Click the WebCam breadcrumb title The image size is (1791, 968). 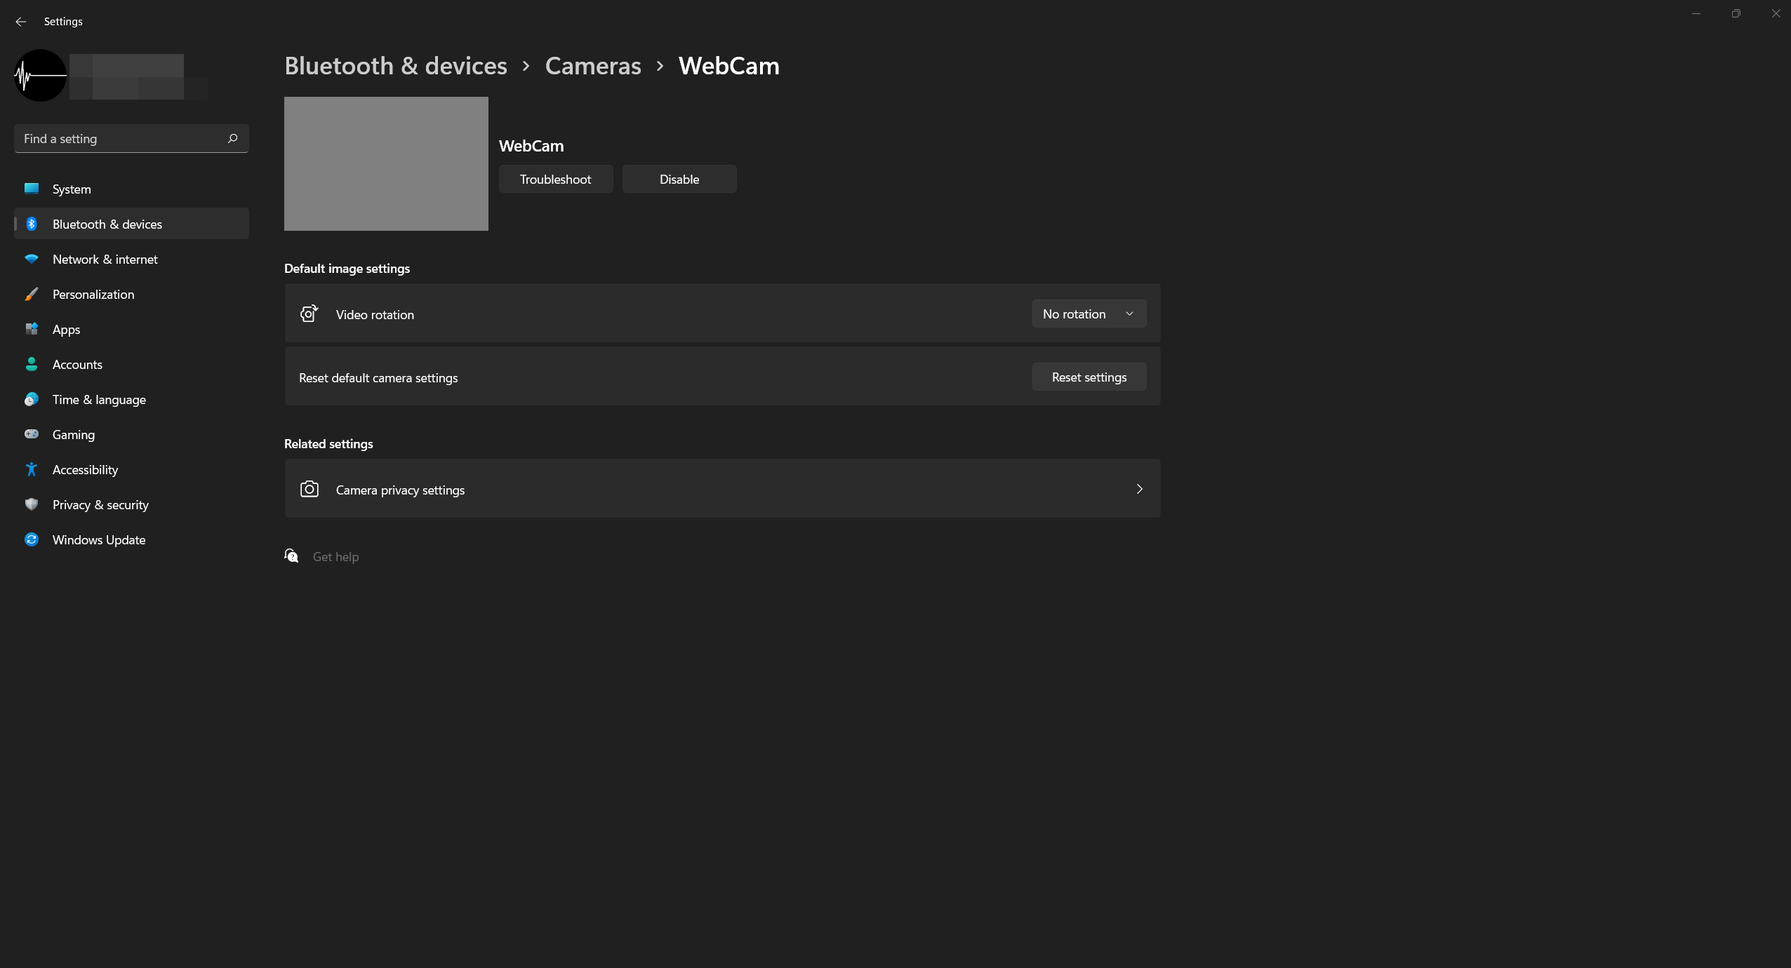(729, 65)
